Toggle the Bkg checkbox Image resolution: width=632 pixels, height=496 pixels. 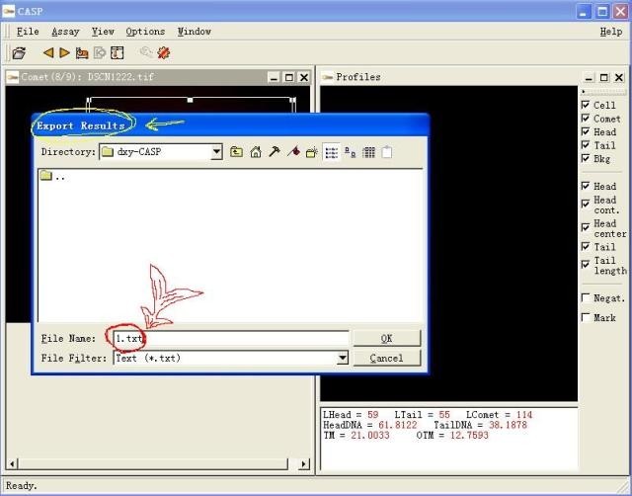pyautogui.click(x=586, y=158)
